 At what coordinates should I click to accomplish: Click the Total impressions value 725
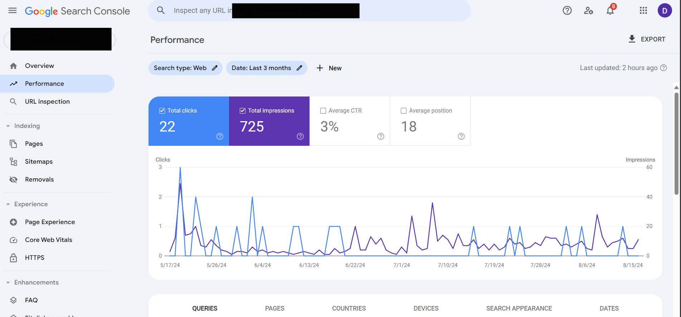click(252, 127)
